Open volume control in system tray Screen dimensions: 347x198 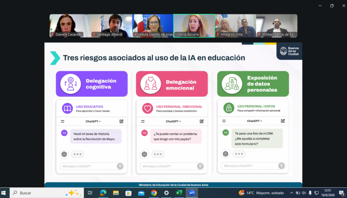click(x=304, y=193)
